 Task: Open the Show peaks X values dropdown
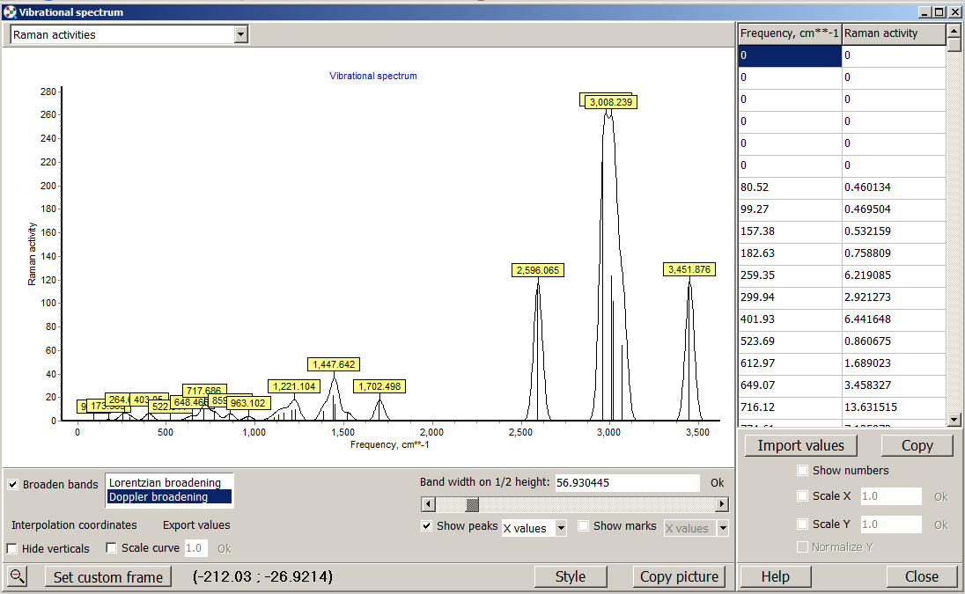(x=560, y=529)
